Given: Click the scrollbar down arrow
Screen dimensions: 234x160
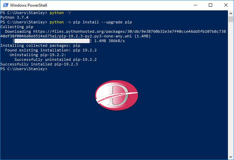Looking at the screenshot, I should (231, 157).
